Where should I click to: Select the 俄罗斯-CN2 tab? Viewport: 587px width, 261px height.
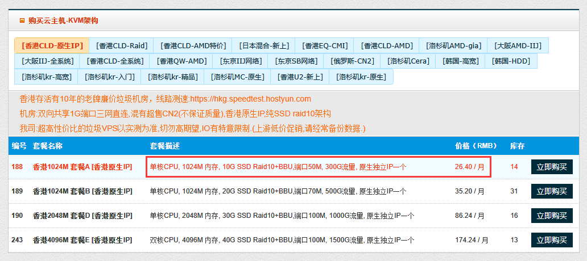click(352, 61)
